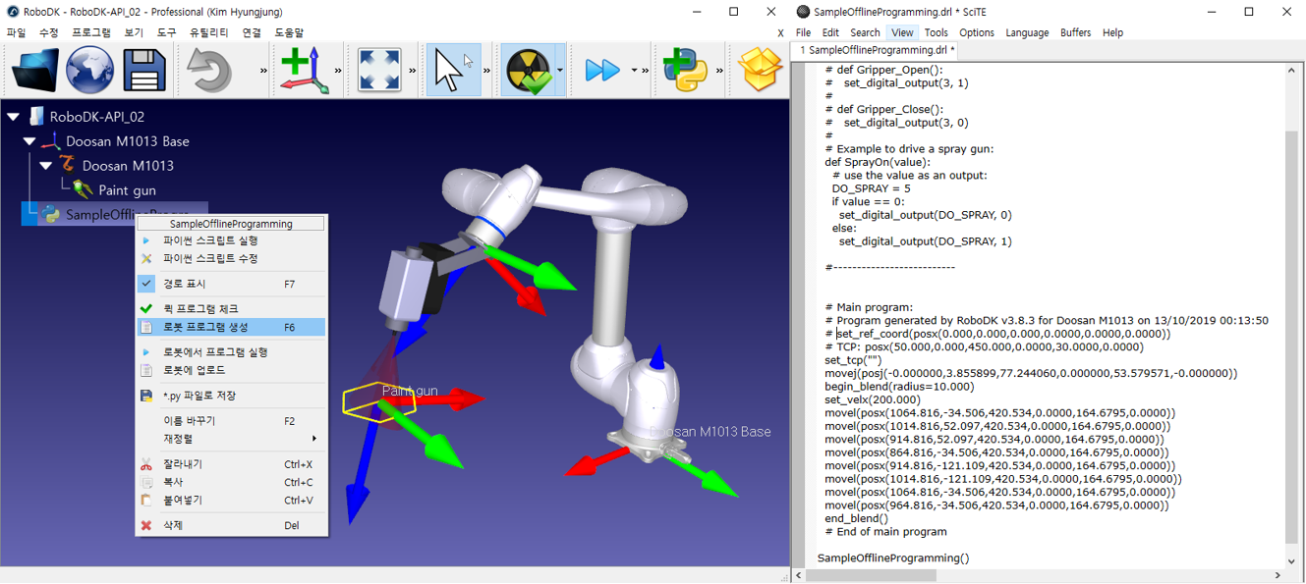The width and height of the screenshot is (1306, 584).
Task: Click the collision check radiation icon
Action: pyautogui.click(x=528, y=70)
